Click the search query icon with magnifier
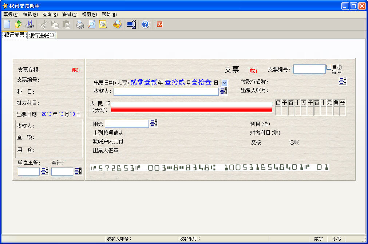The width and height of the screenshot is (368, 244). click(x=117, y=24)
